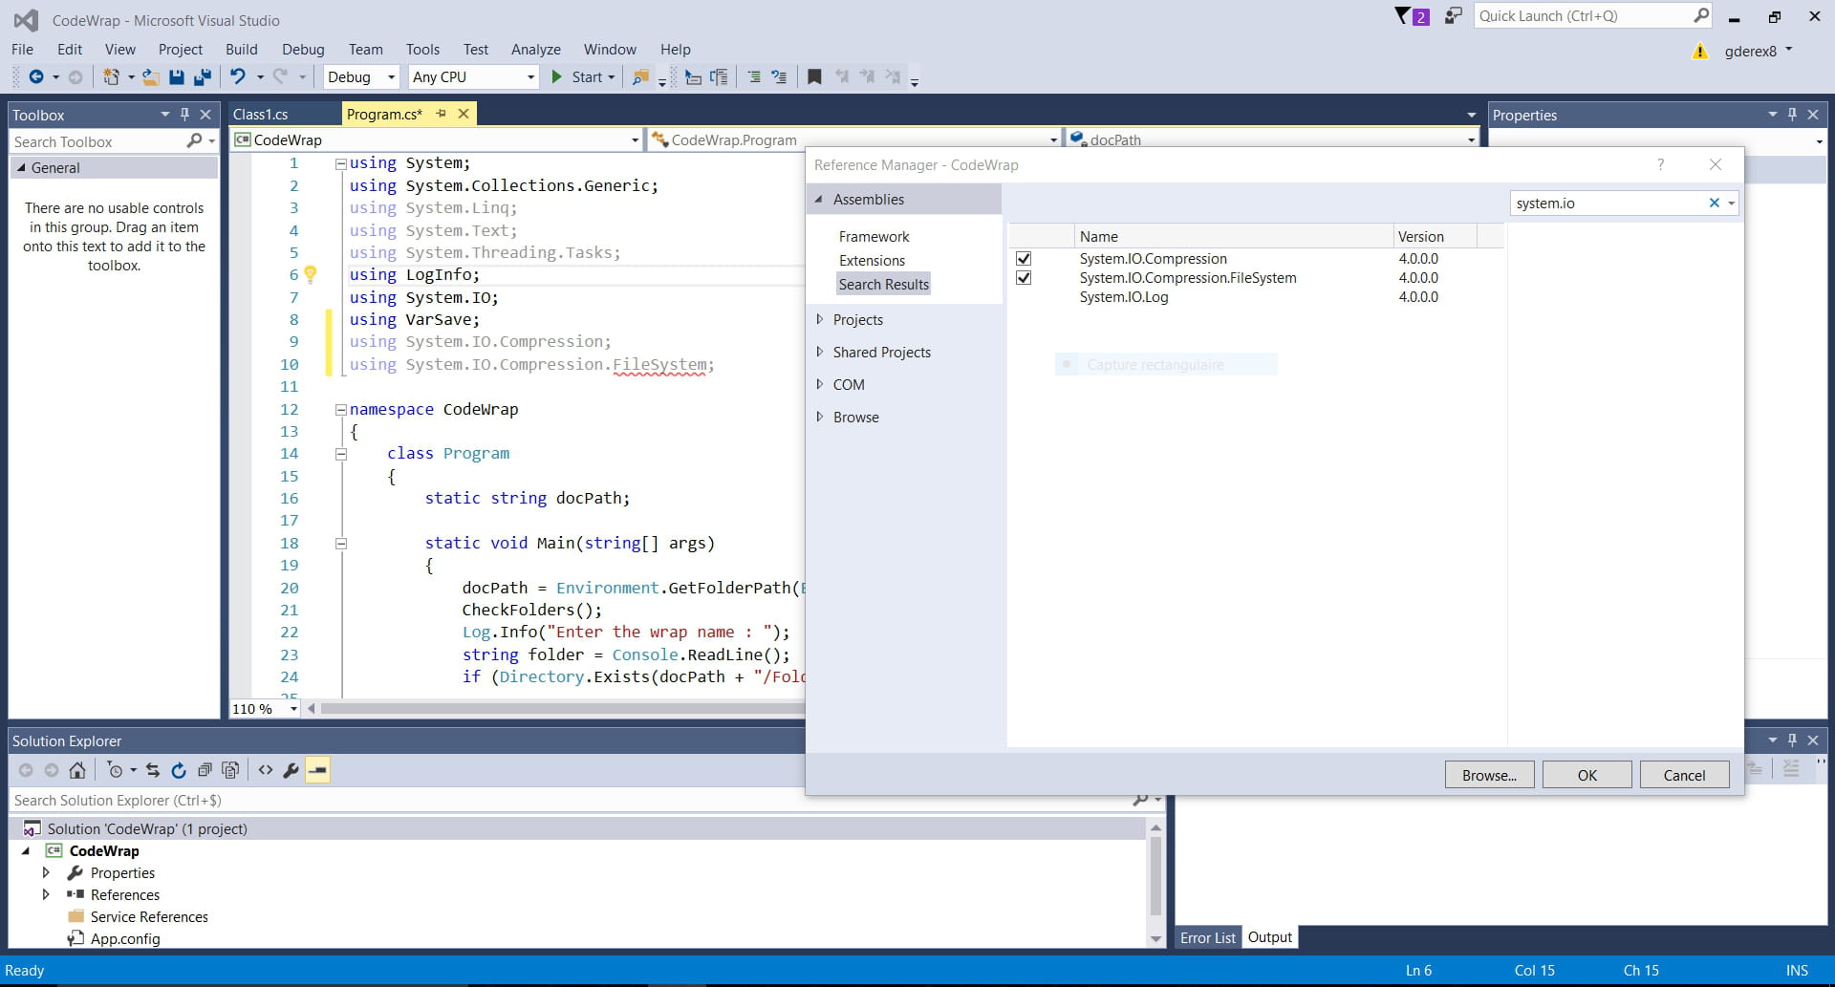This screenshot has height=987, width=1835.
Task: Click the Navigate Backward arrow icon
Action: 36,77
